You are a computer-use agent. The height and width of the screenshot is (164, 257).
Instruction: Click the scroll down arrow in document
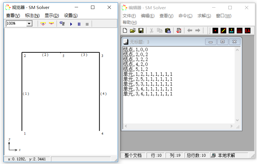237,120
